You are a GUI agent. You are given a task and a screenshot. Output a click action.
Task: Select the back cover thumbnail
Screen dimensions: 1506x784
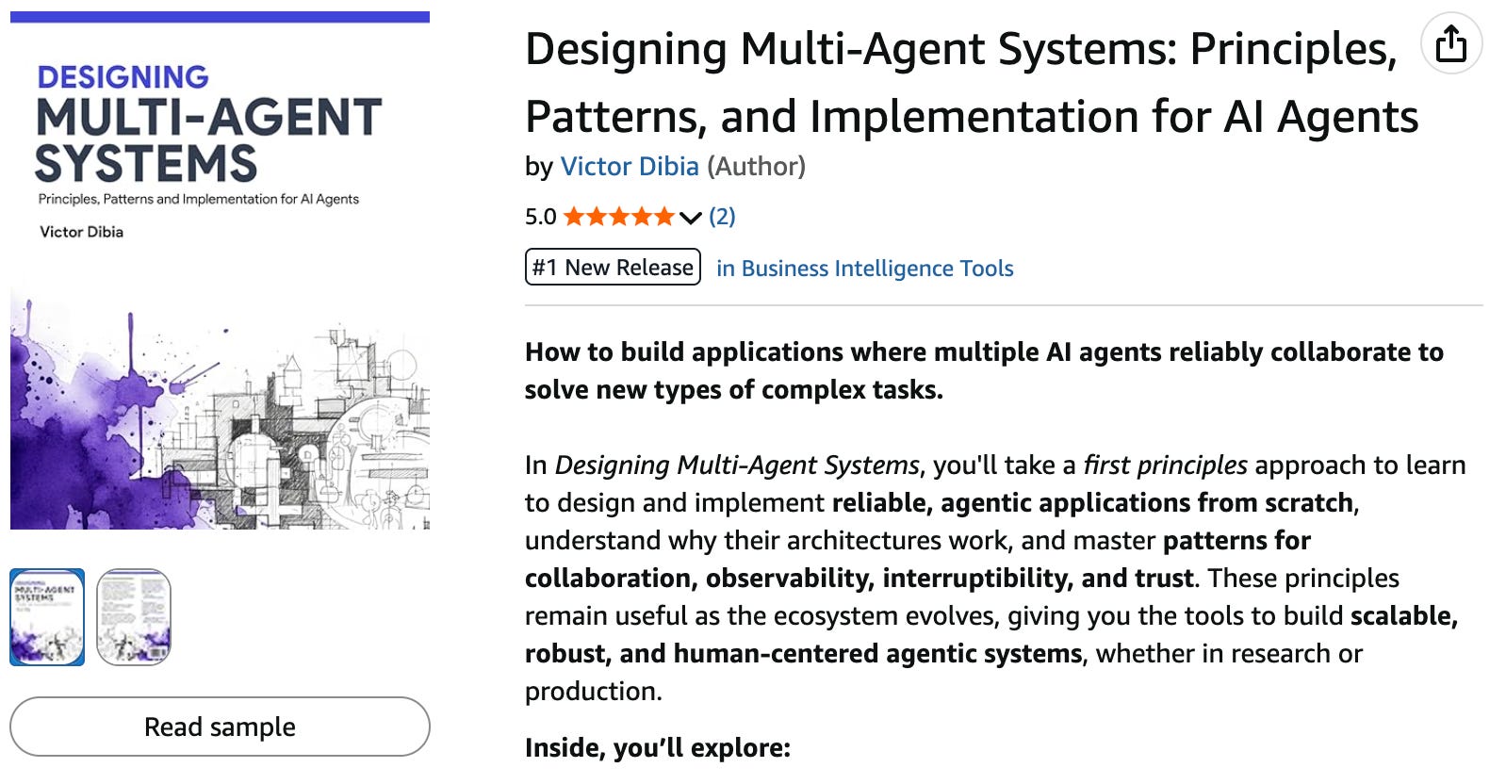coord(134,617)
